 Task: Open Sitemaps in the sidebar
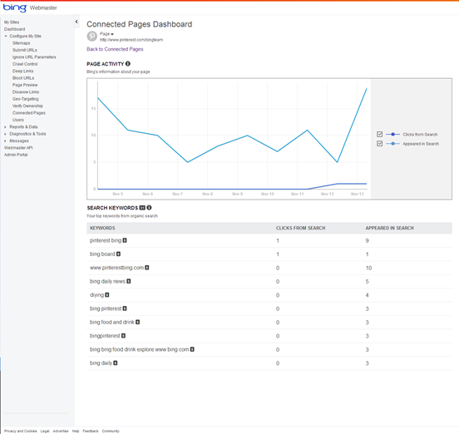22,43
